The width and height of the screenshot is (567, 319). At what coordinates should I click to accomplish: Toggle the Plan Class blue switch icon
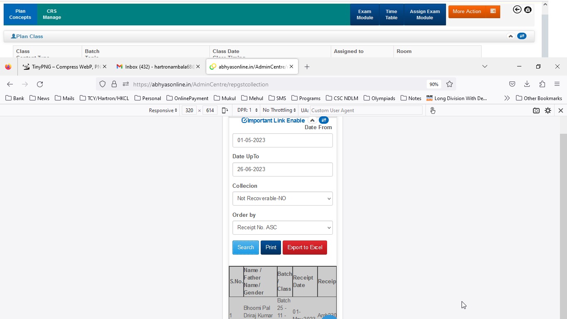click(x=522, y=36)
